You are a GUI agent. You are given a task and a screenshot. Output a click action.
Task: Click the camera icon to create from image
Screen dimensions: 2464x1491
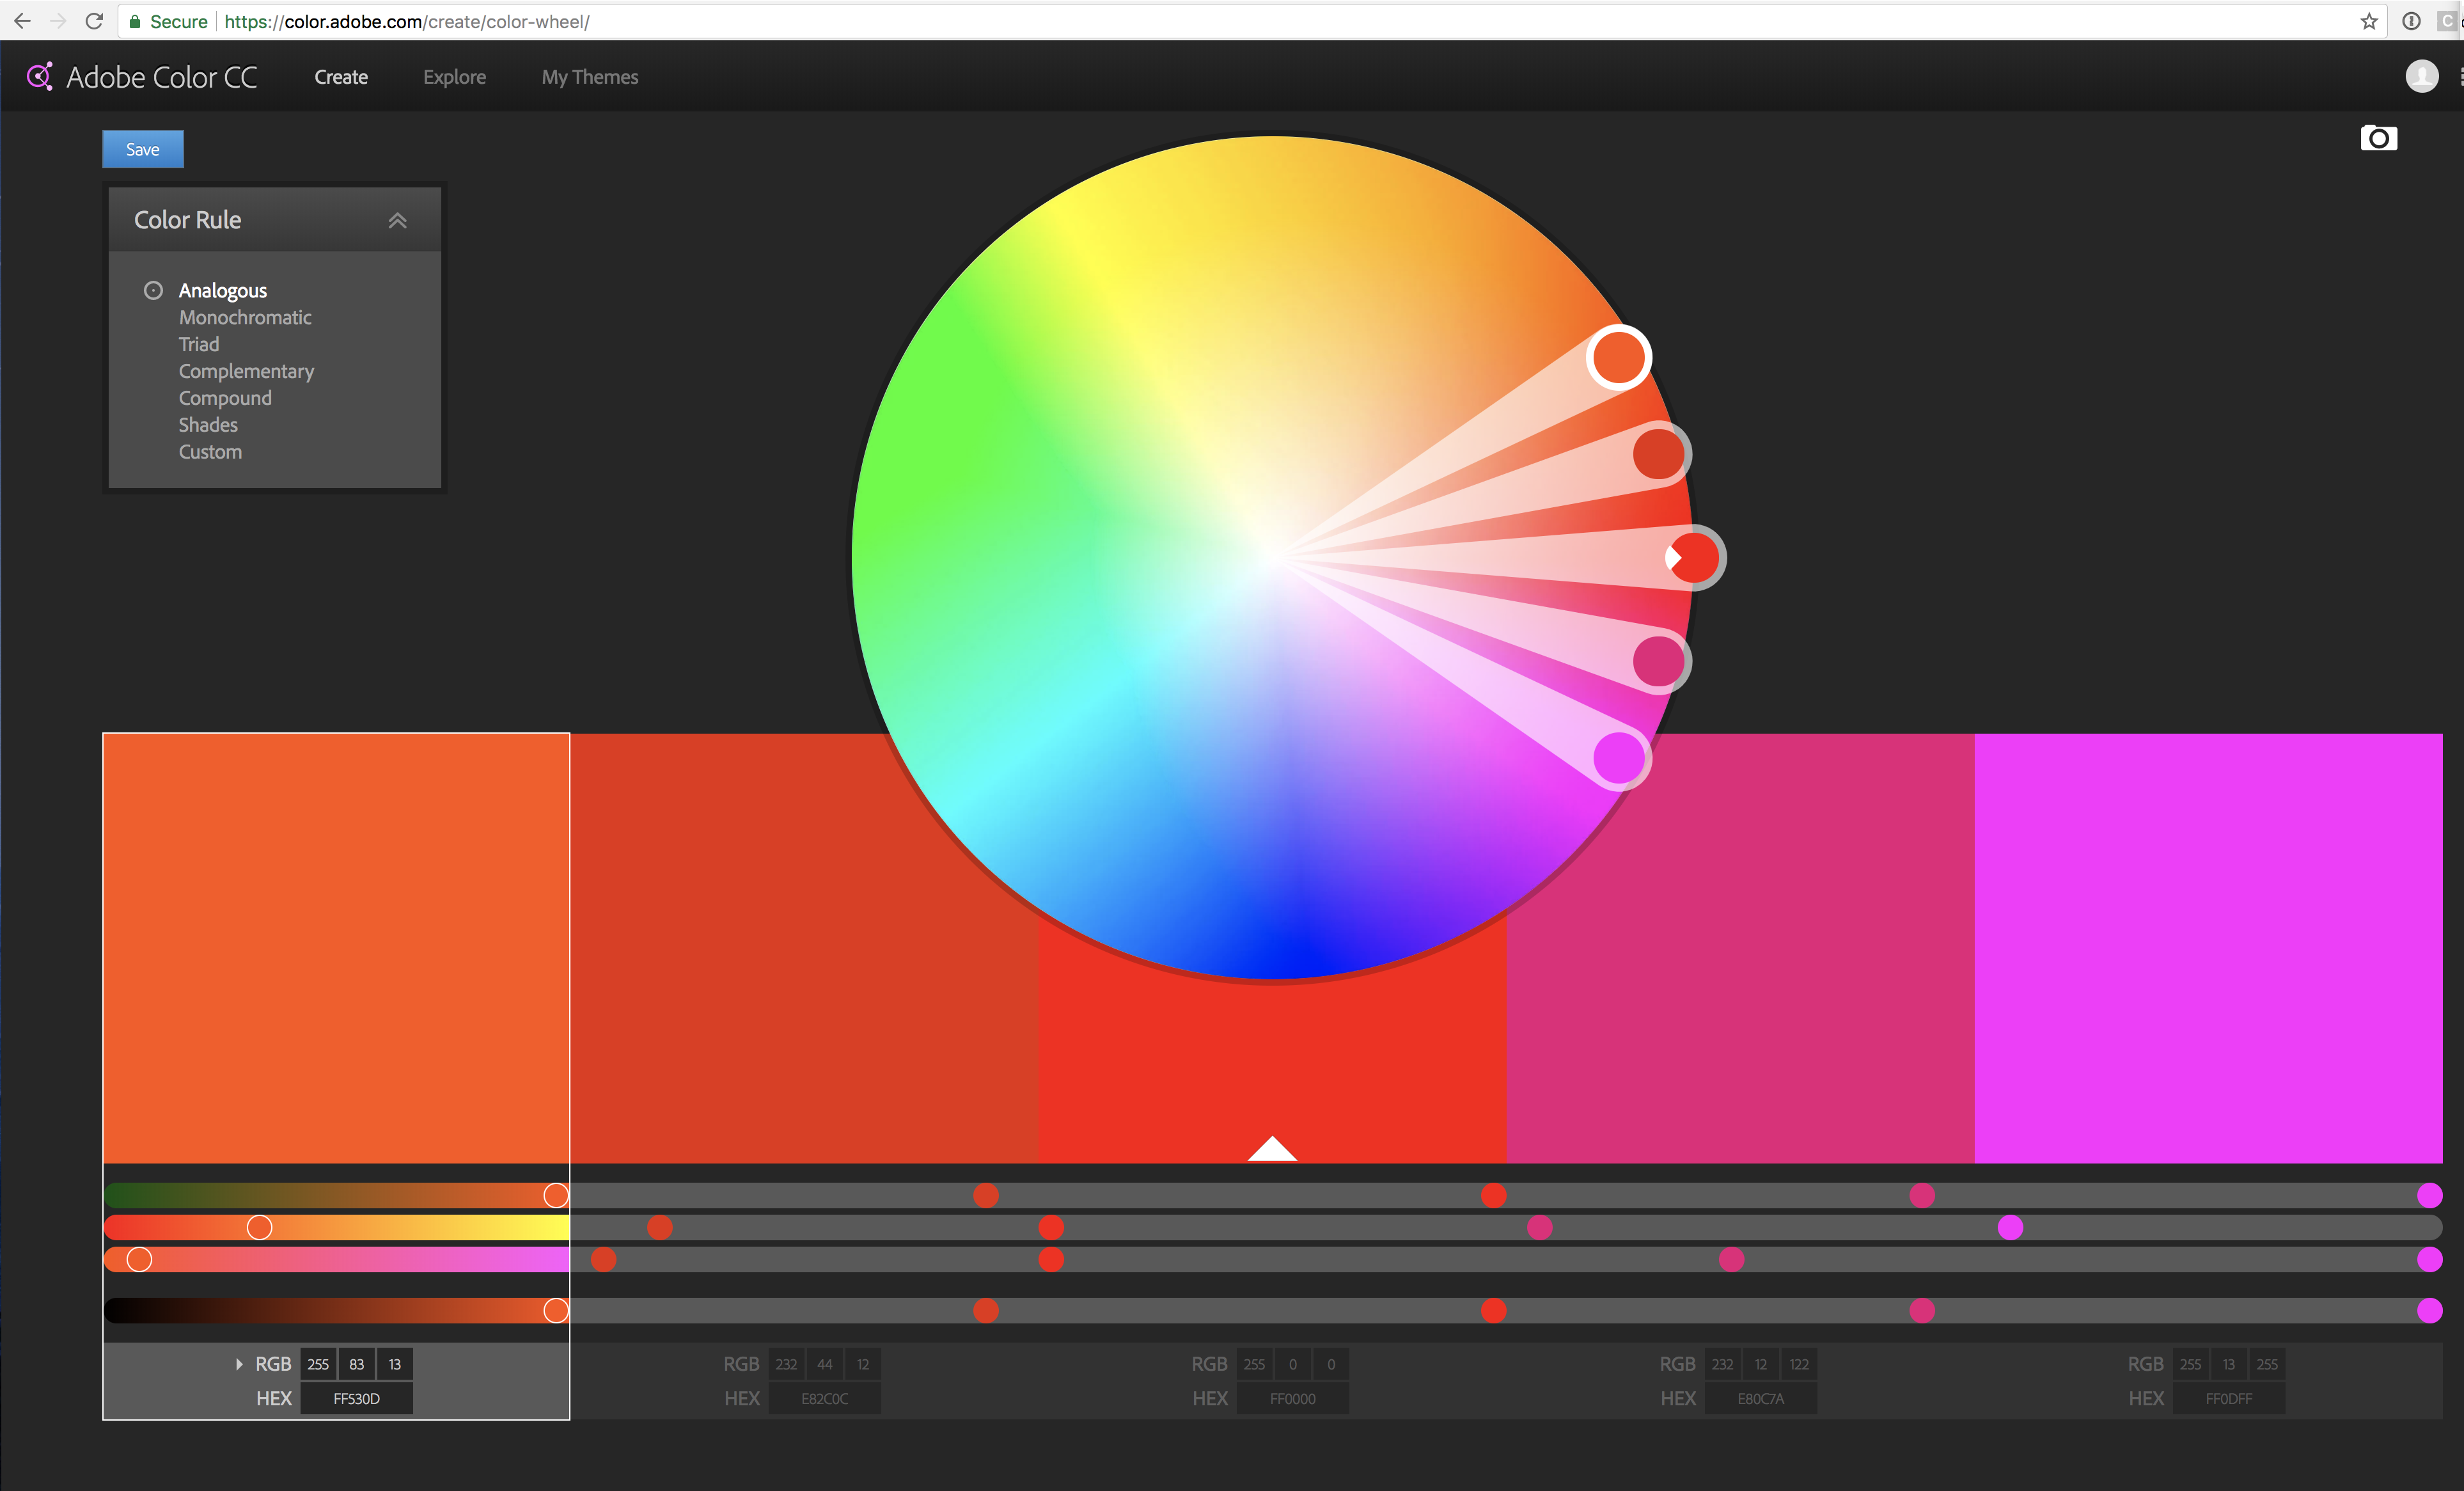(2378, 138)
